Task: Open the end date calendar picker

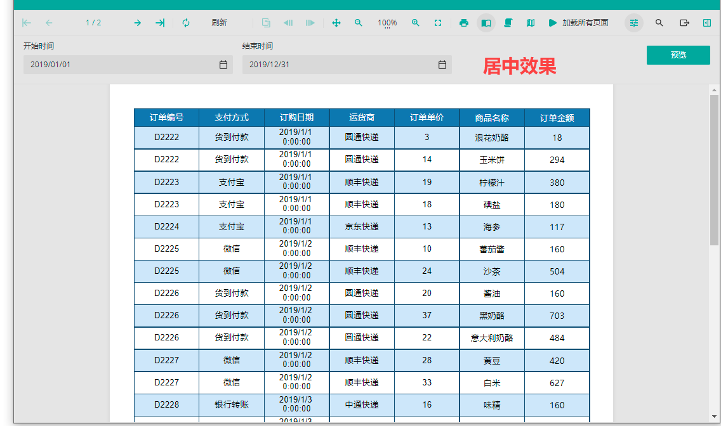Action: pyautogui.click(x=442, y=65)
